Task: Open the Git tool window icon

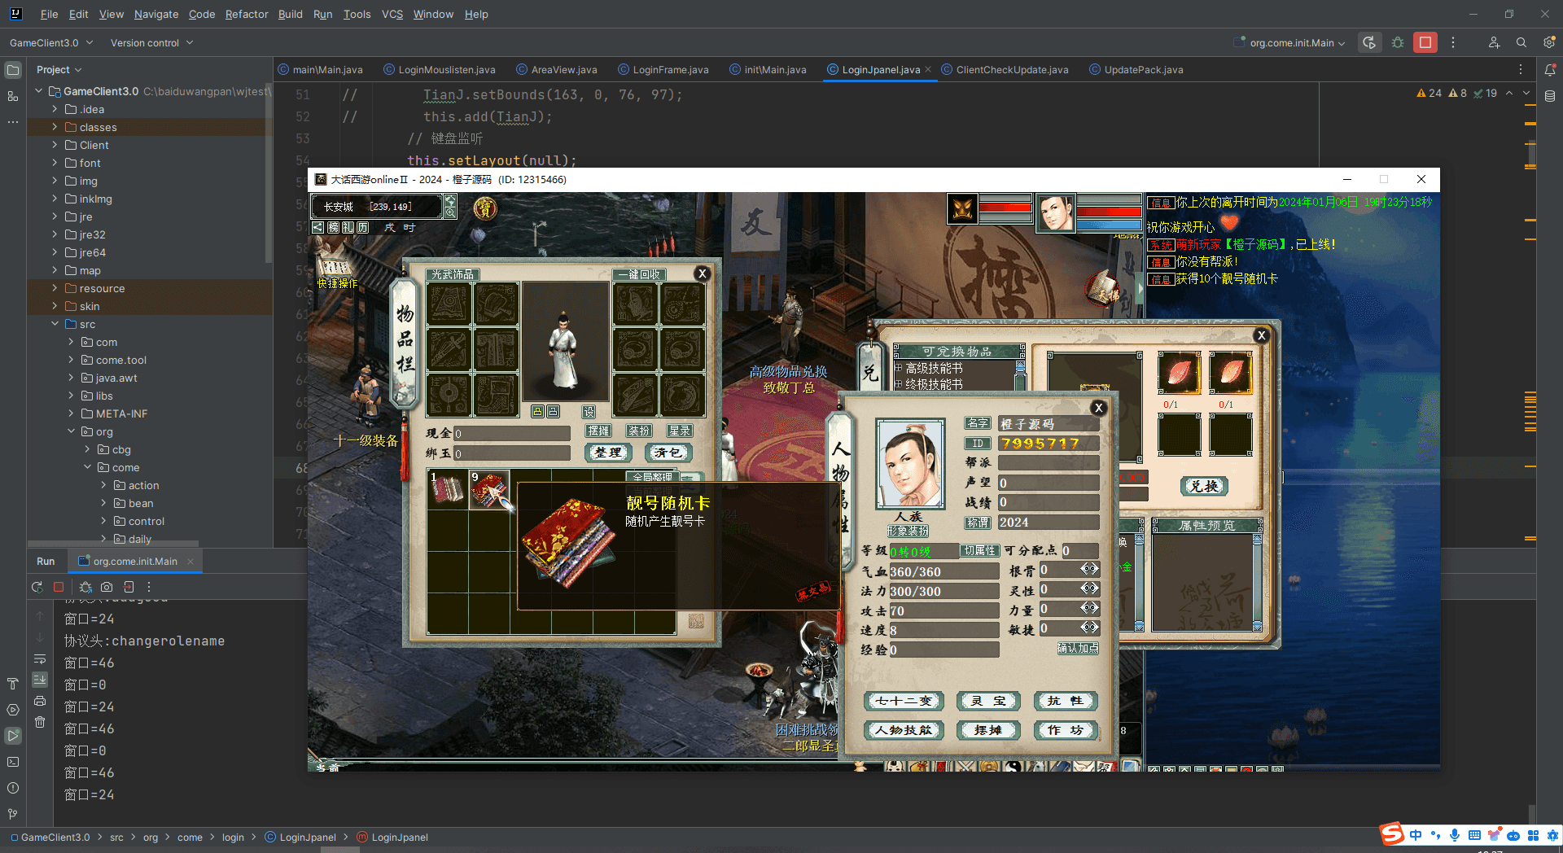Action: [x=13, y=813]
